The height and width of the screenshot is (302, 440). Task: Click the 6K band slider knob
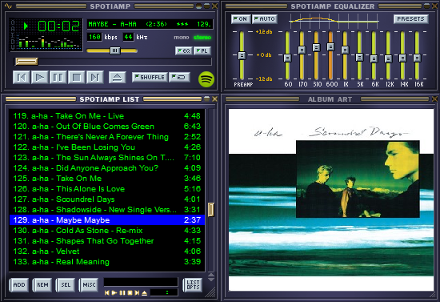coord(374,58)
